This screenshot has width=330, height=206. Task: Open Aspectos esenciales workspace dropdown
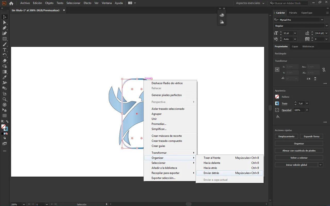(x=251, y=3)
